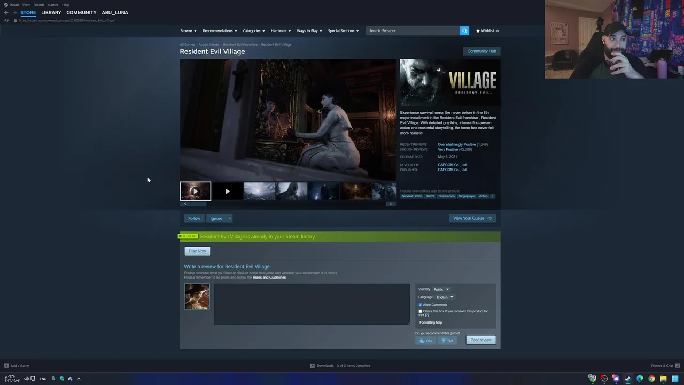Screen dimensions: 684x385
Task: Open the View menu
Action: [26, 5]
